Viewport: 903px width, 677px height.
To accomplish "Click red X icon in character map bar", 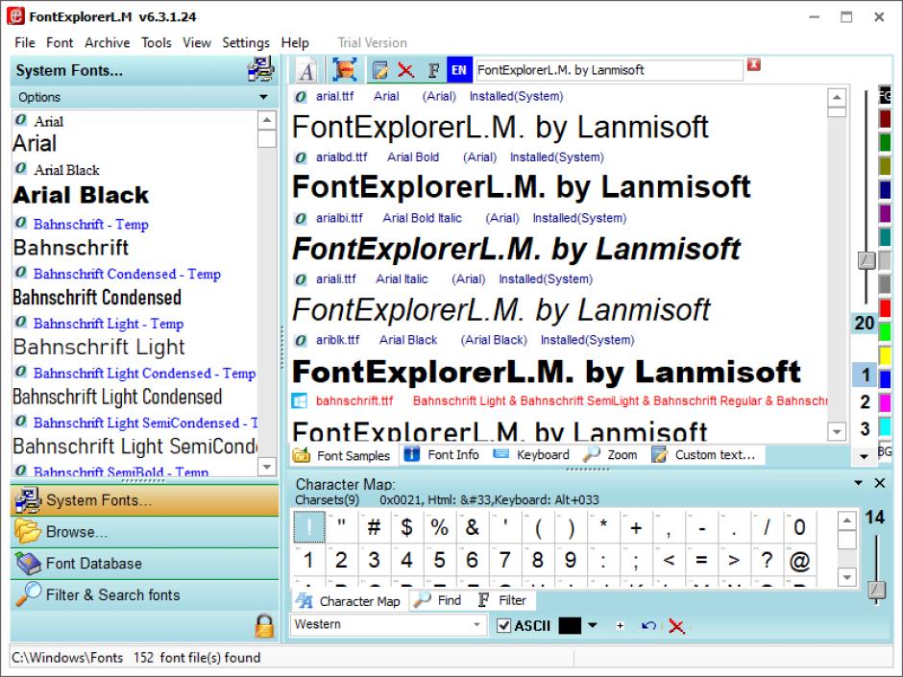I will 676,626.
